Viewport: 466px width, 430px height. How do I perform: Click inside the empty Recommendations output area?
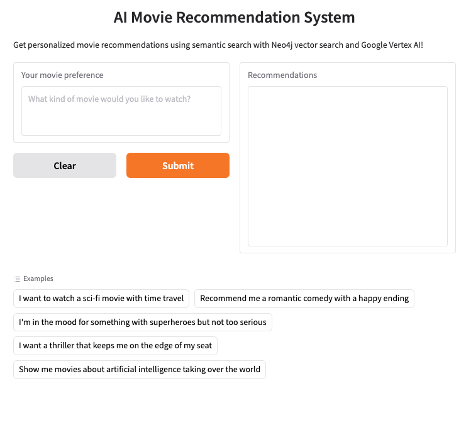pyautogui.click(x=348, y=166)
